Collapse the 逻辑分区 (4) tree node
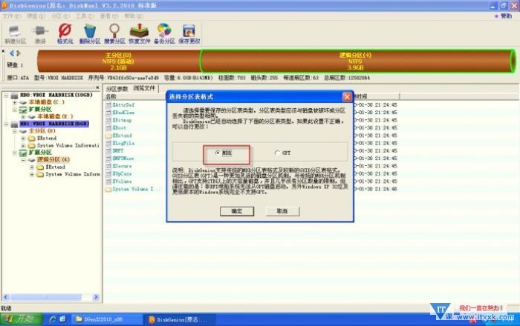The height and width of the screenshot is (326, 520). click(x=23, y=160)
